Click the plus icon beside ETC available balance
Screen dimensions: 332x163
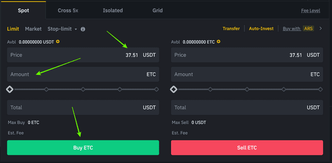point(218,42)
